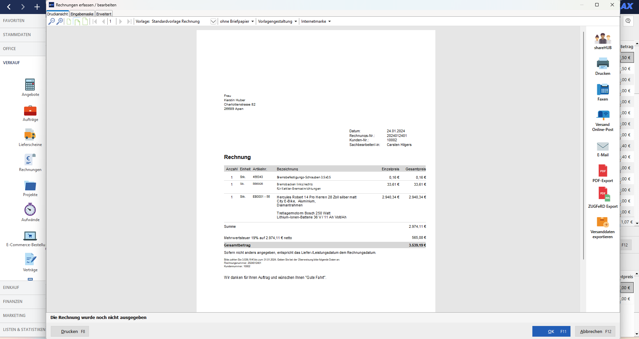The width and height of the screenshot is (639, 339).
Task: Expand the LISTEN & STATISTIKEN section
Action: point(23,330)
